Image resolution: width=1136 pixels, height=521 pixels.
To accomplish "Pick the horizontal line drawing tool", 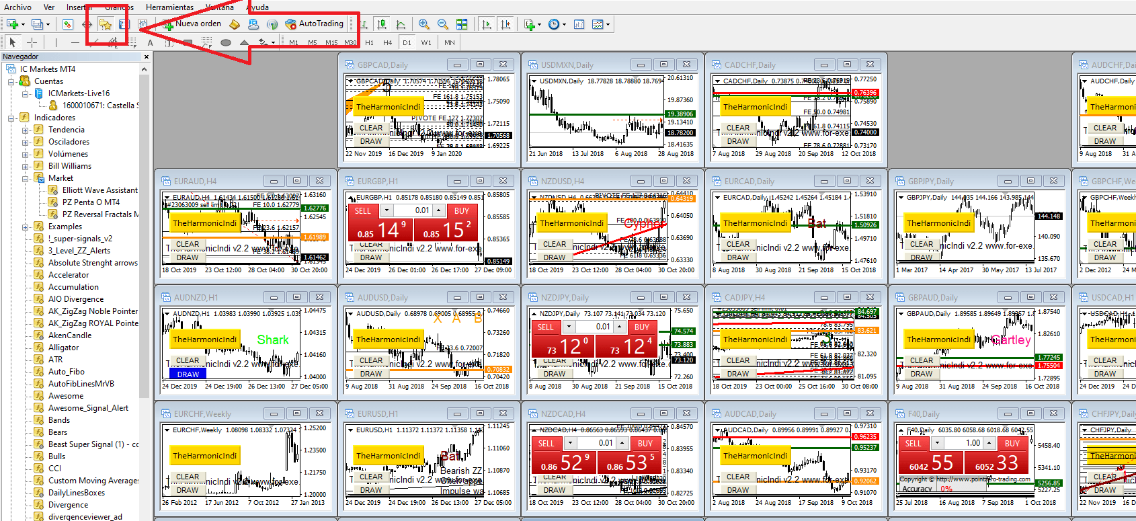I will [75, 42].
